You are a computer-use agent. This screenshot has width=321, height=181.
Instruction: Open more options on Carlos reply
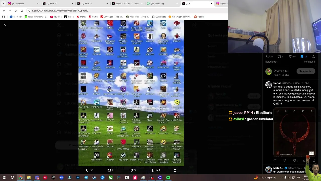click(x=314, y=83)
